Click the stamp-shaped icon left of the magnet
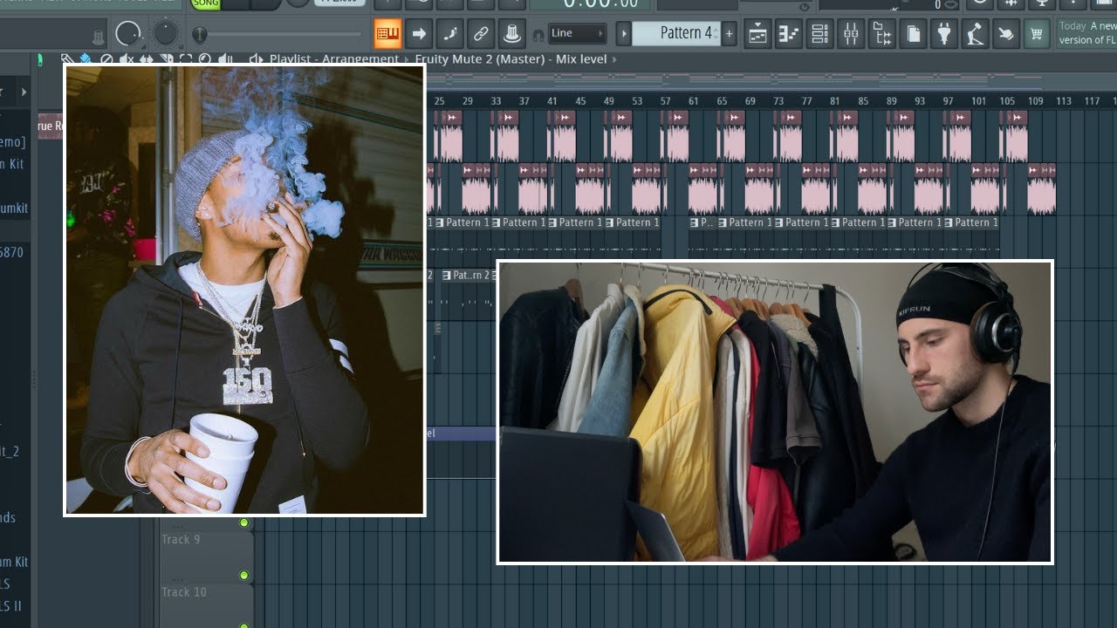Viewport: 1117px width, 628px height. pyautogui.click(x=511, y=34)
